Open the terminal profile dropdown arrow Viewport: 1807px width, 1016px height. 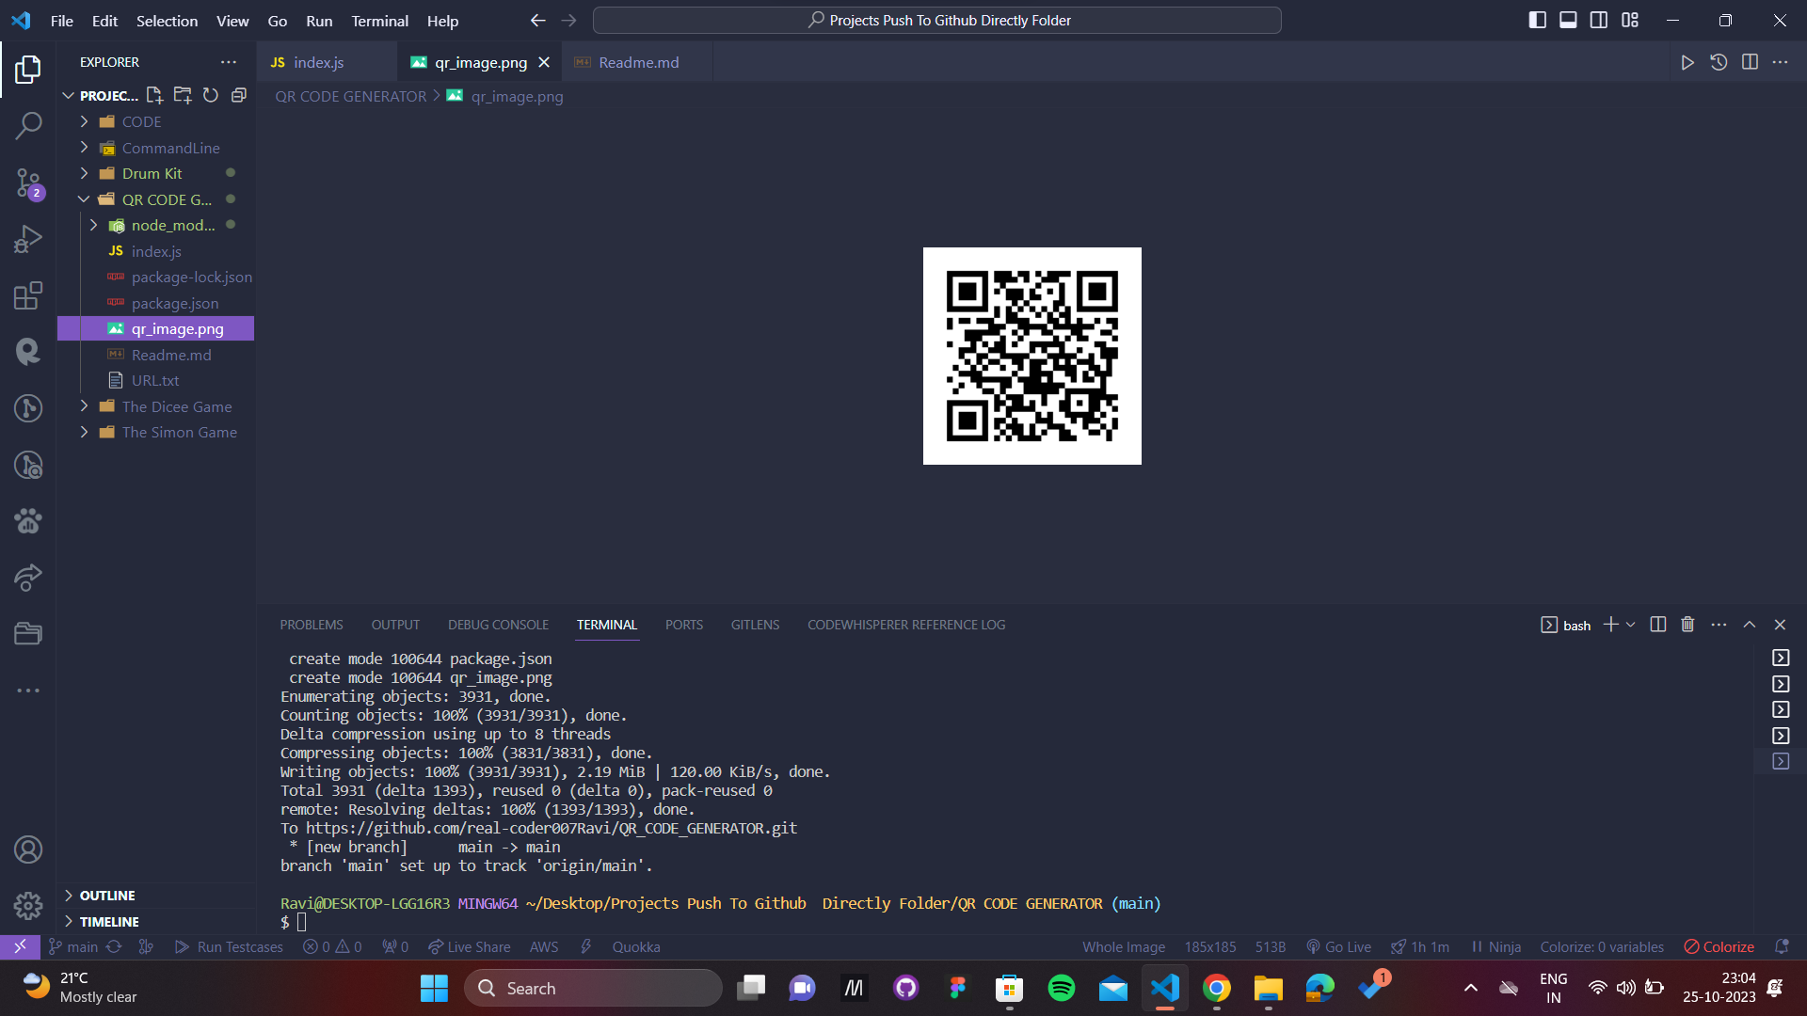1633,624
